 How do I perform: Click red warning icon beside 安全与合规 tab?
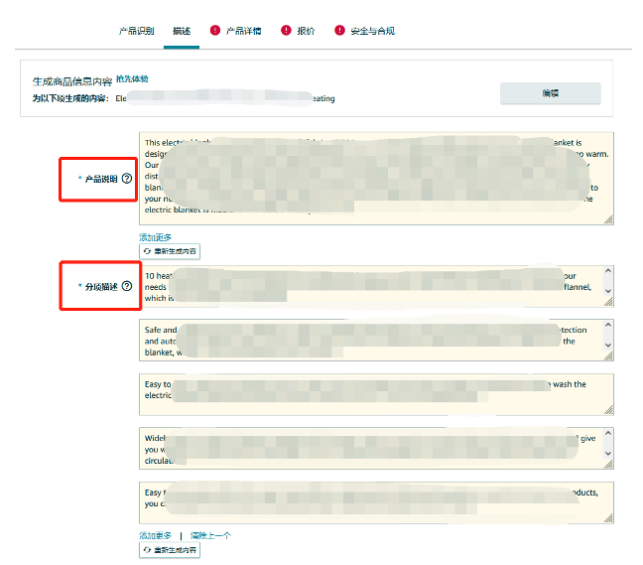tap(340, 31)
